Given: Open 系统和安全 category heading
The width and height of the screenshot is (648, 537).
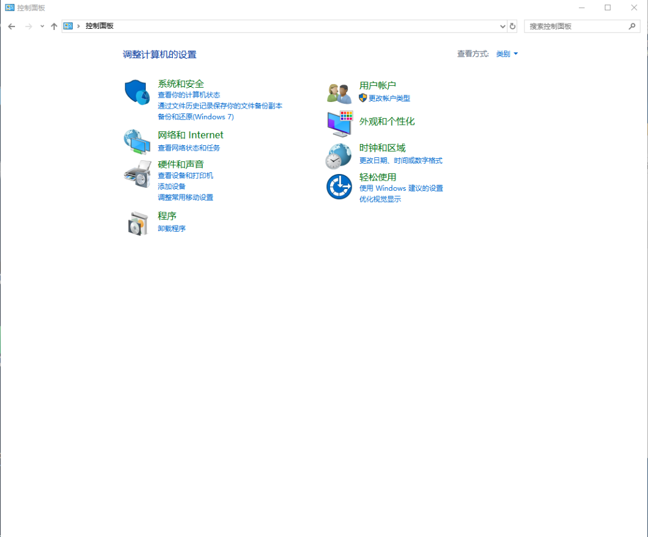Looking at the screenshot, I should point(181,83).
